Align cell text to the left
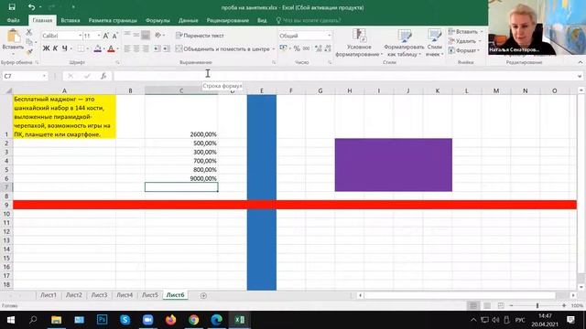This screenshot has width=586, height=329. [x=127, y=48]
